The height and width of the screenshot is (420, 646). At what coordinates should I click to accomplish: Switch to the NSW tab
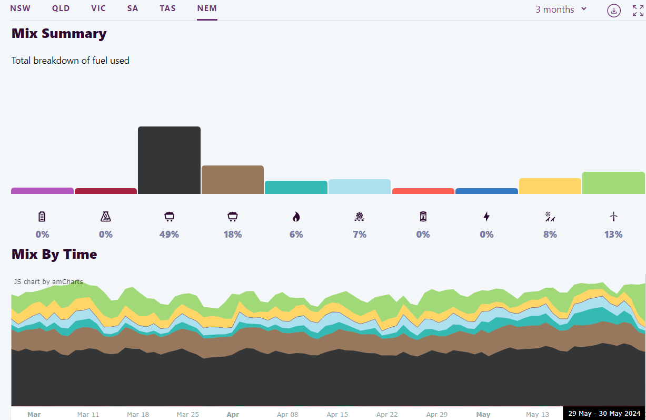(x=20, y=9)
